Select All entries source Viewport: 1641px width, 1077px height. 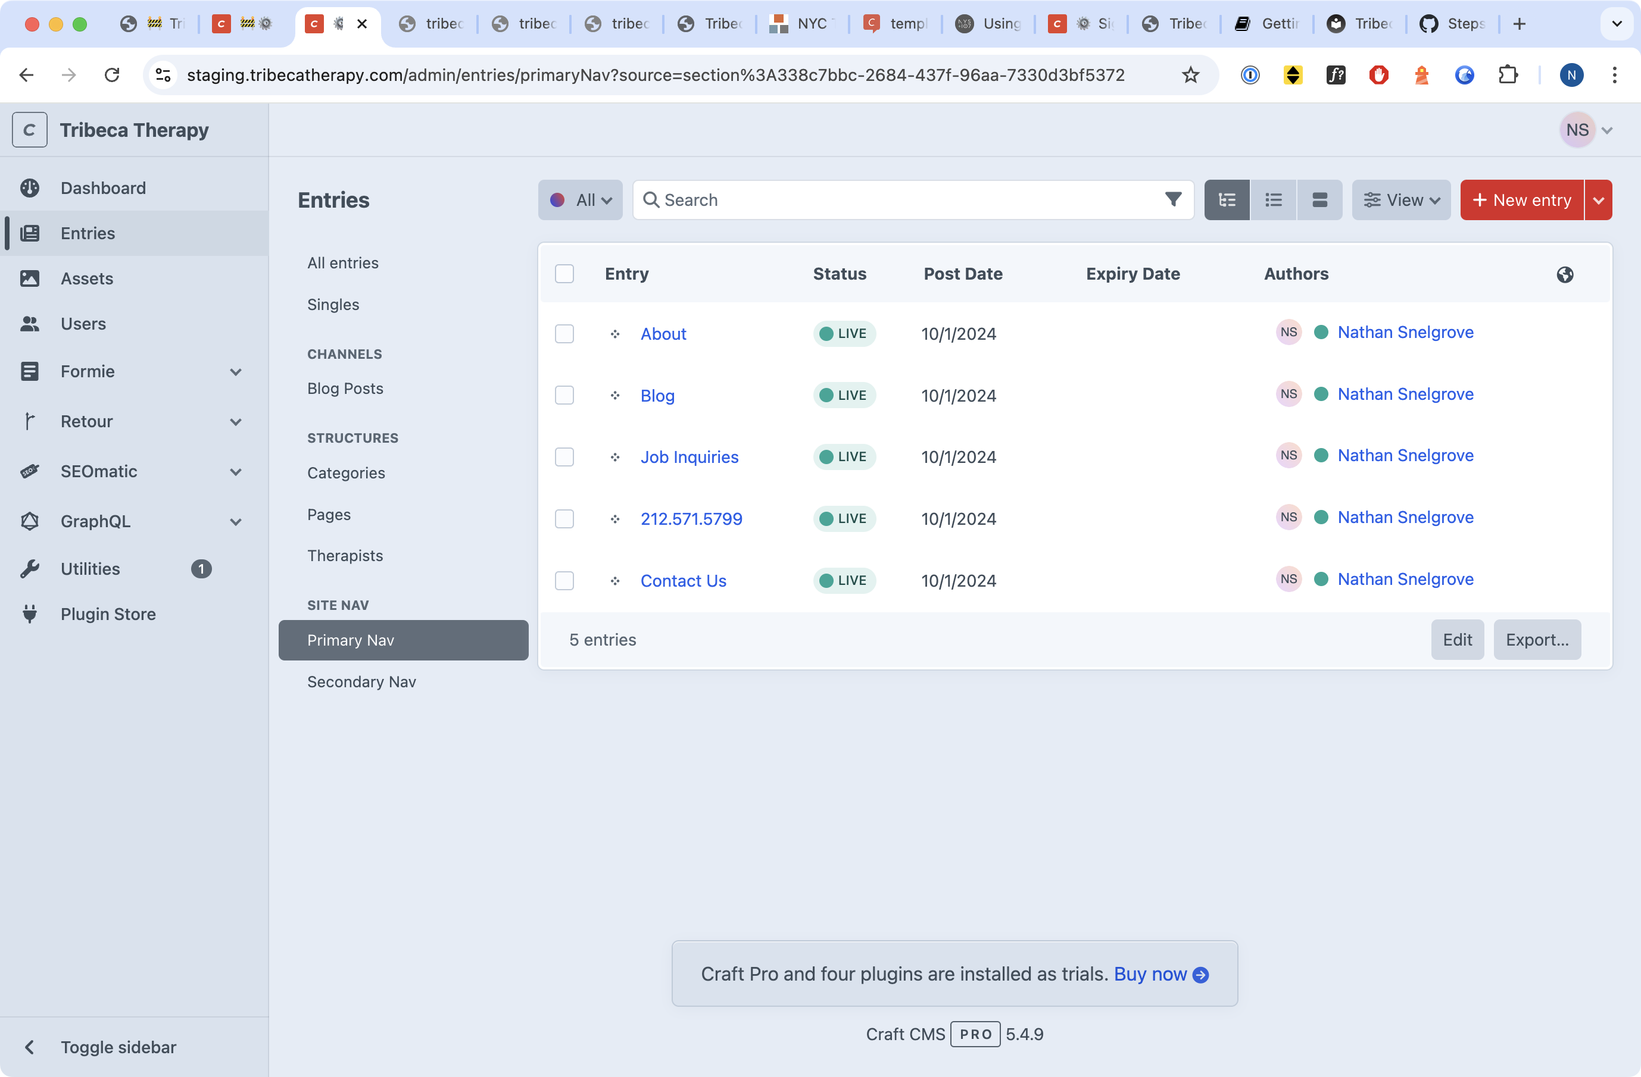343,262
